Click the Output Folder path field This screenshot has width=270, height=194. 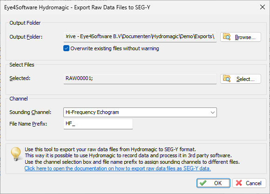140,37
